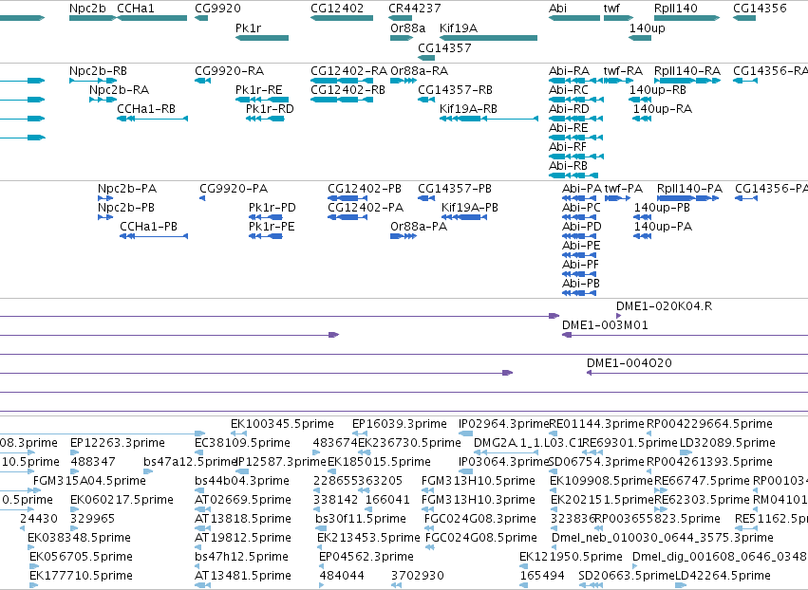Click the CG14357 gene label
The image size is (808, 590).
pos(444,47)
